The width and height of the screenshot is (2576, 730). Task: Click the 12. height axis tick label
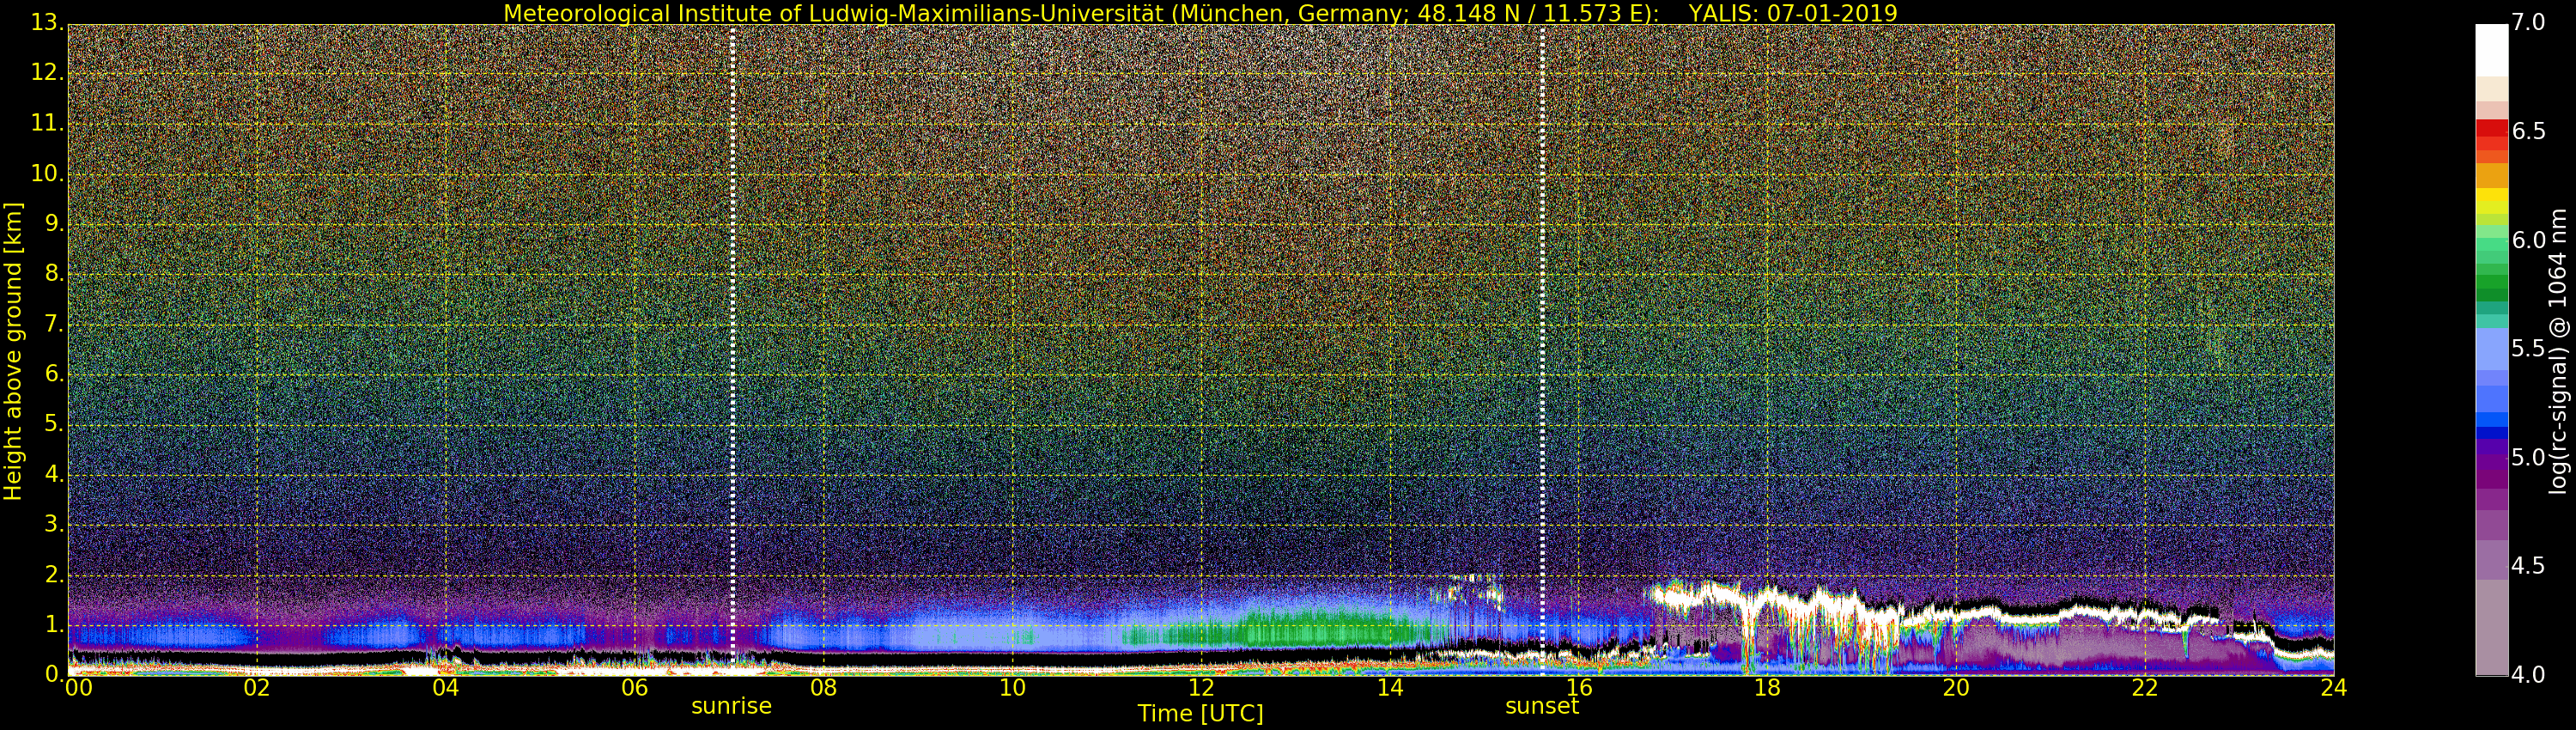48,74
